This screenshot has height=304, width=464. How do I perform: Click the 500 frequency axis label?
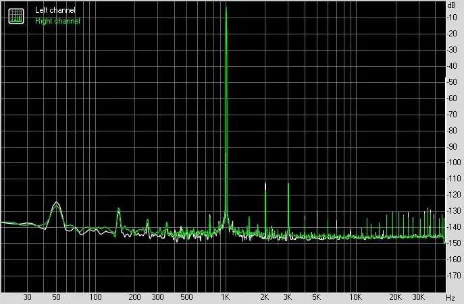[x=186, y=297]
